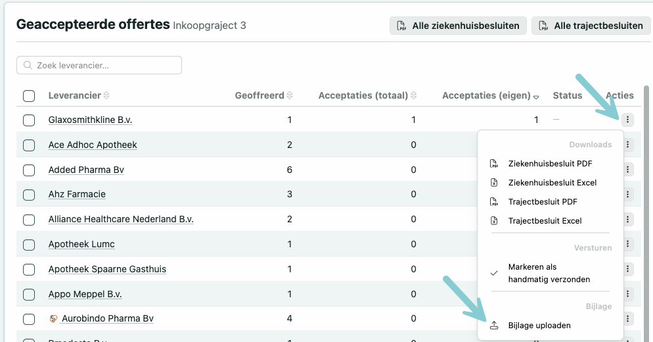Image resolution: width=653 pixels, height=342 pixels.
Task: Open Ahz Farmacie supplier link
Action: click(77, 195)
